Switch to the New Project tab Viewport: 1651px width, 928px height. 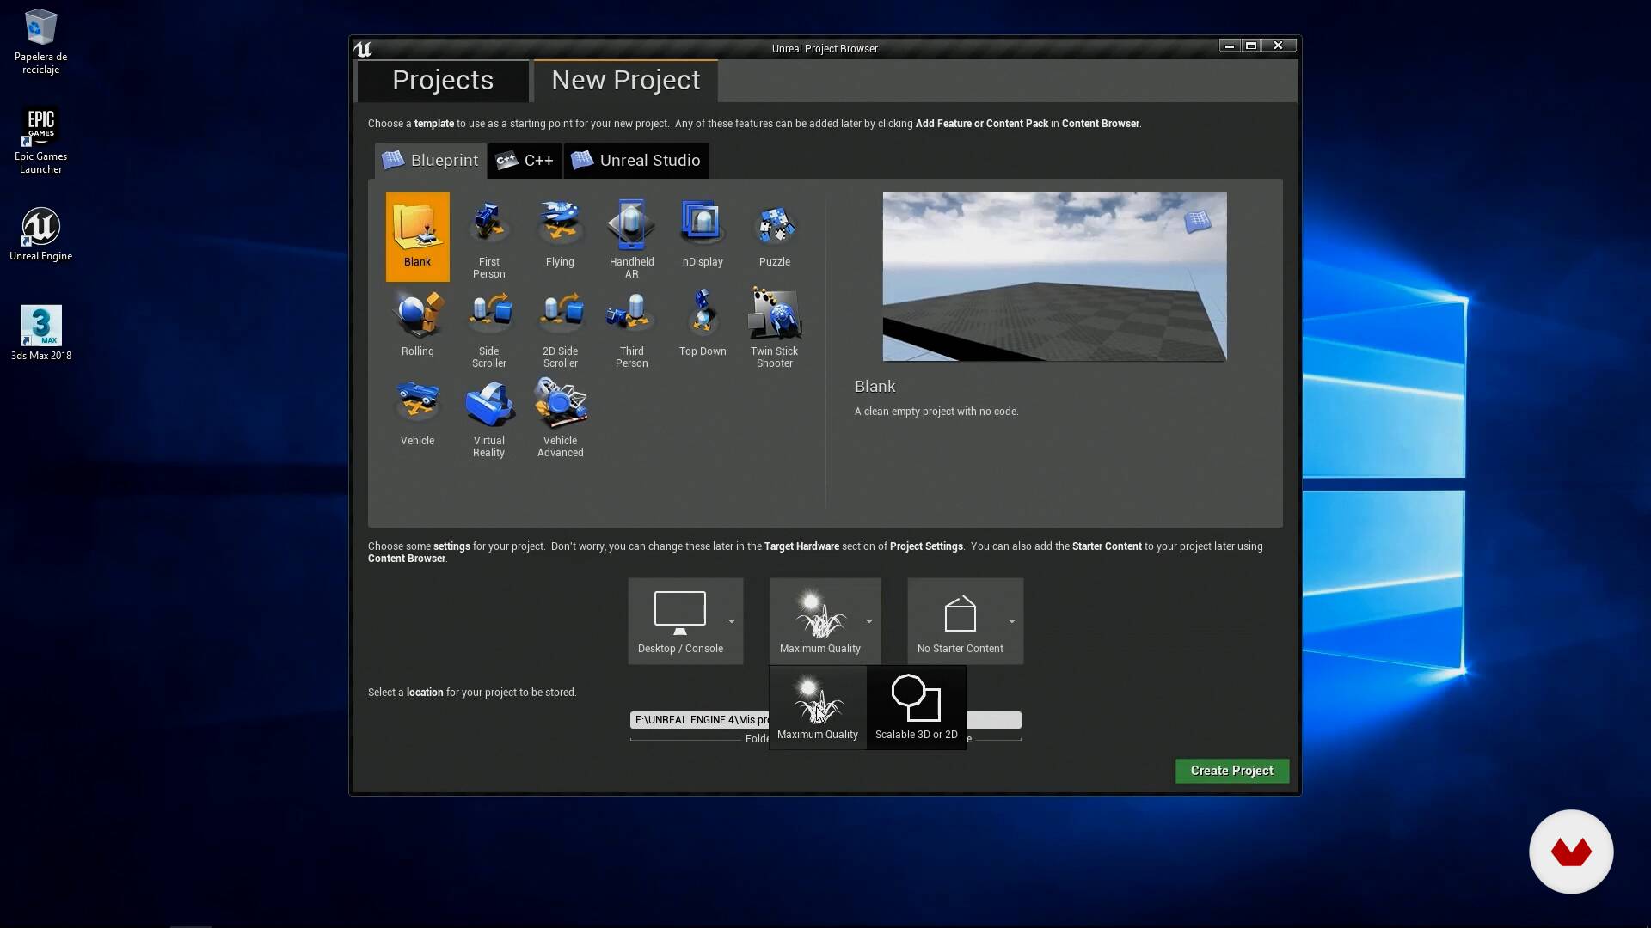(x=625, y=80)
